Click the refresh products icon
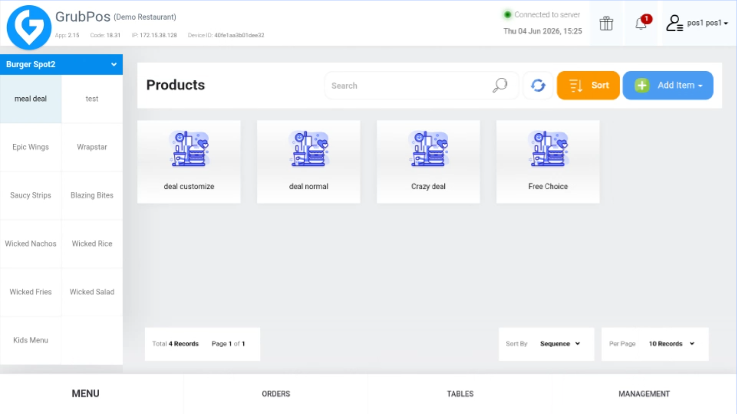 coord(538,85)
